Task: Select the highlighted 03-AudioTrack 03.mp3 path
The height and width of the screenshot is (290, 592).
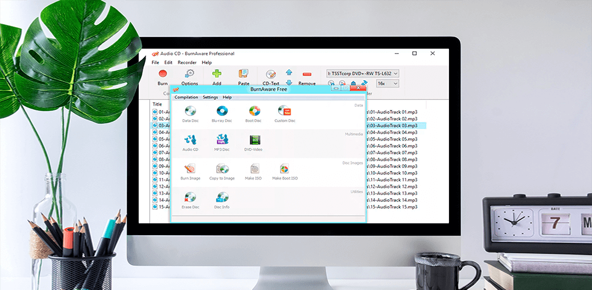Action: coord(392,125)
